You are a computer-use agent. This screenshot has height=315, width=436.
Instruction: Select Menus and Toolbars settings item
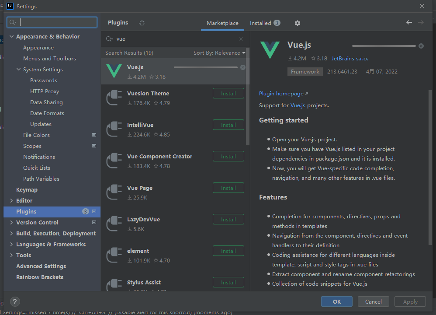click(49, 59)
